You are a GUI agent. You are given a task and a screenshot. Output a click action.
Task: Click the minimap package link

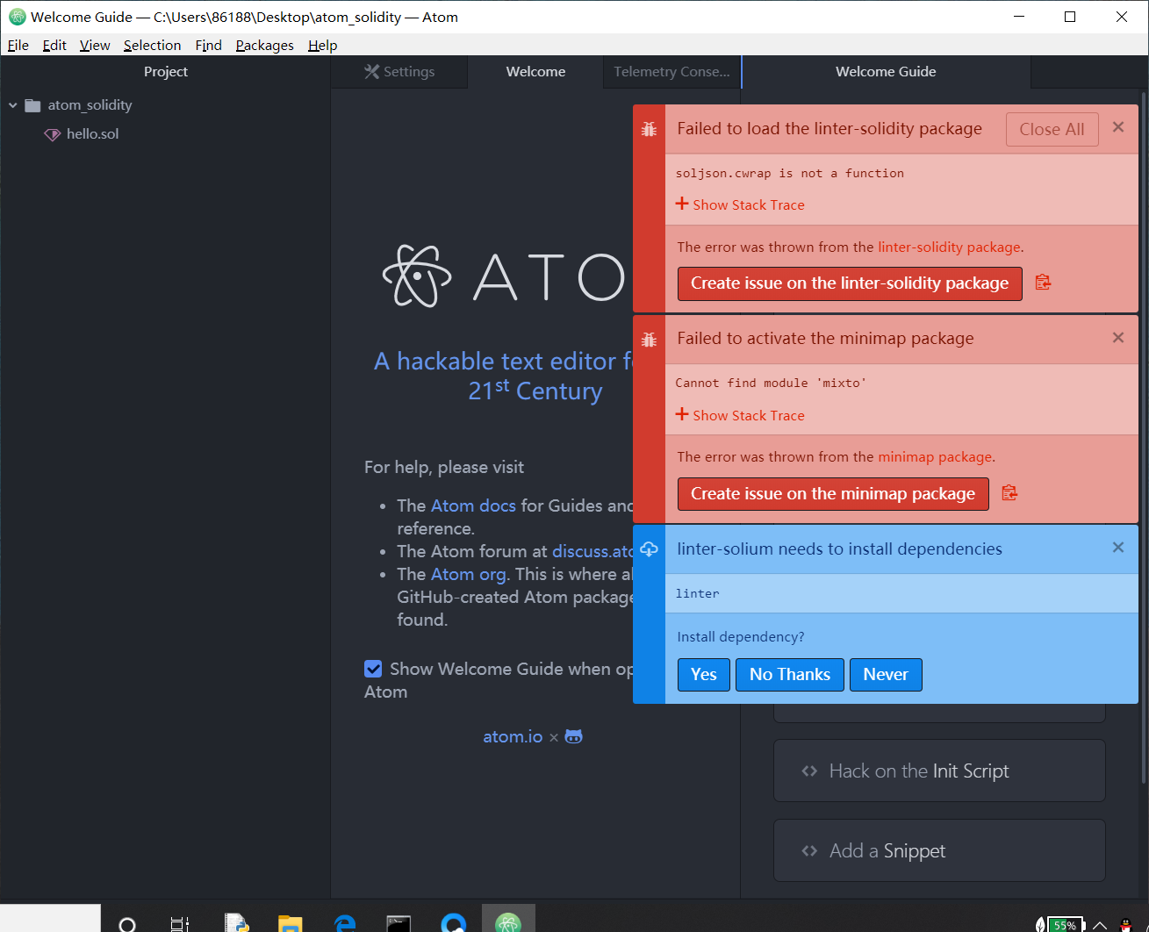(x=935, y=457)
